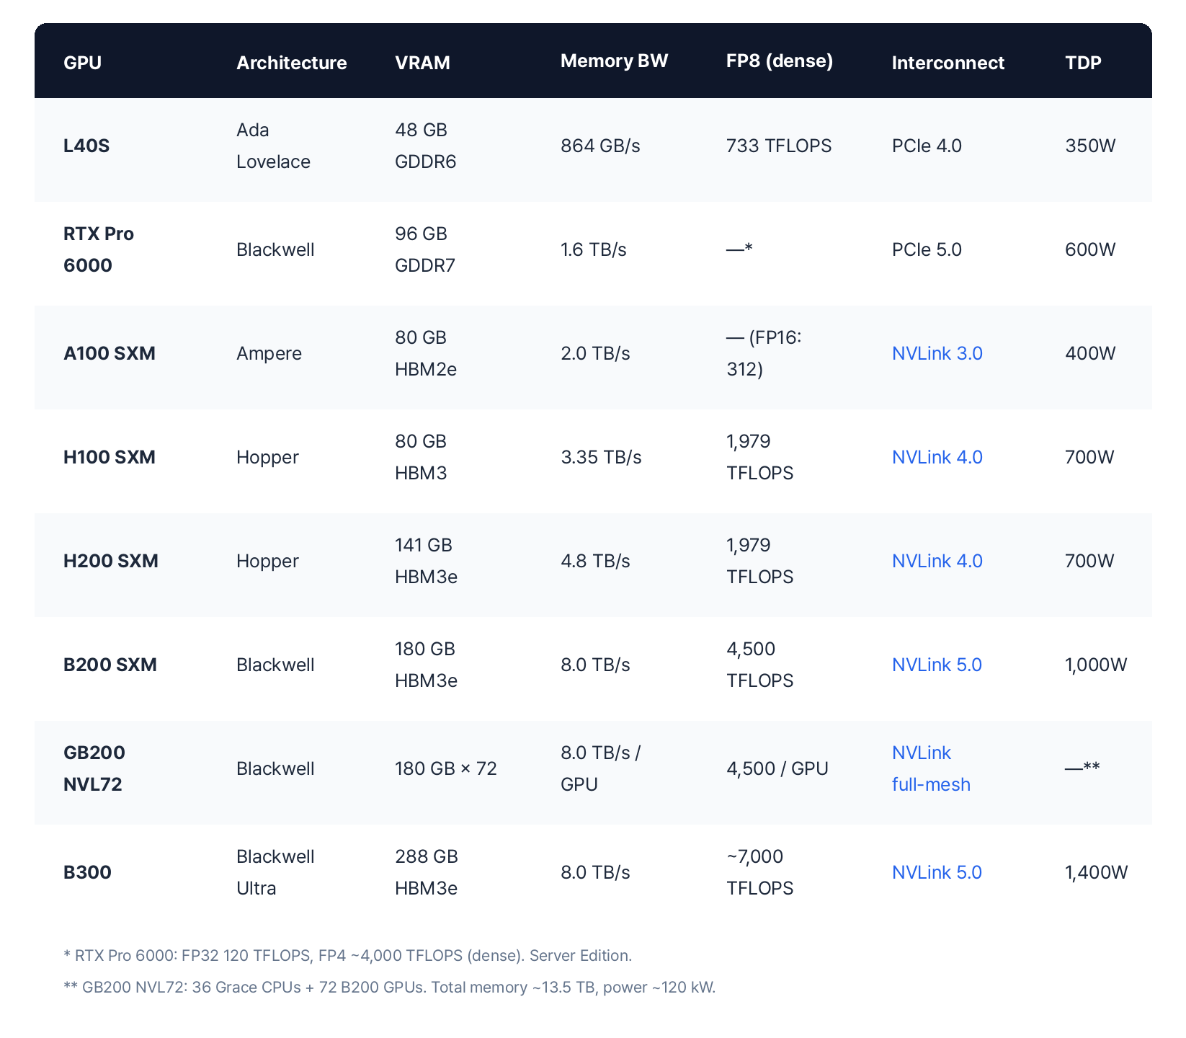Image resolution: width=1186 pixels, height=1038 pixels.
Task: Click the GB200 NVL72 footnote text
Action: pos(391,988)
